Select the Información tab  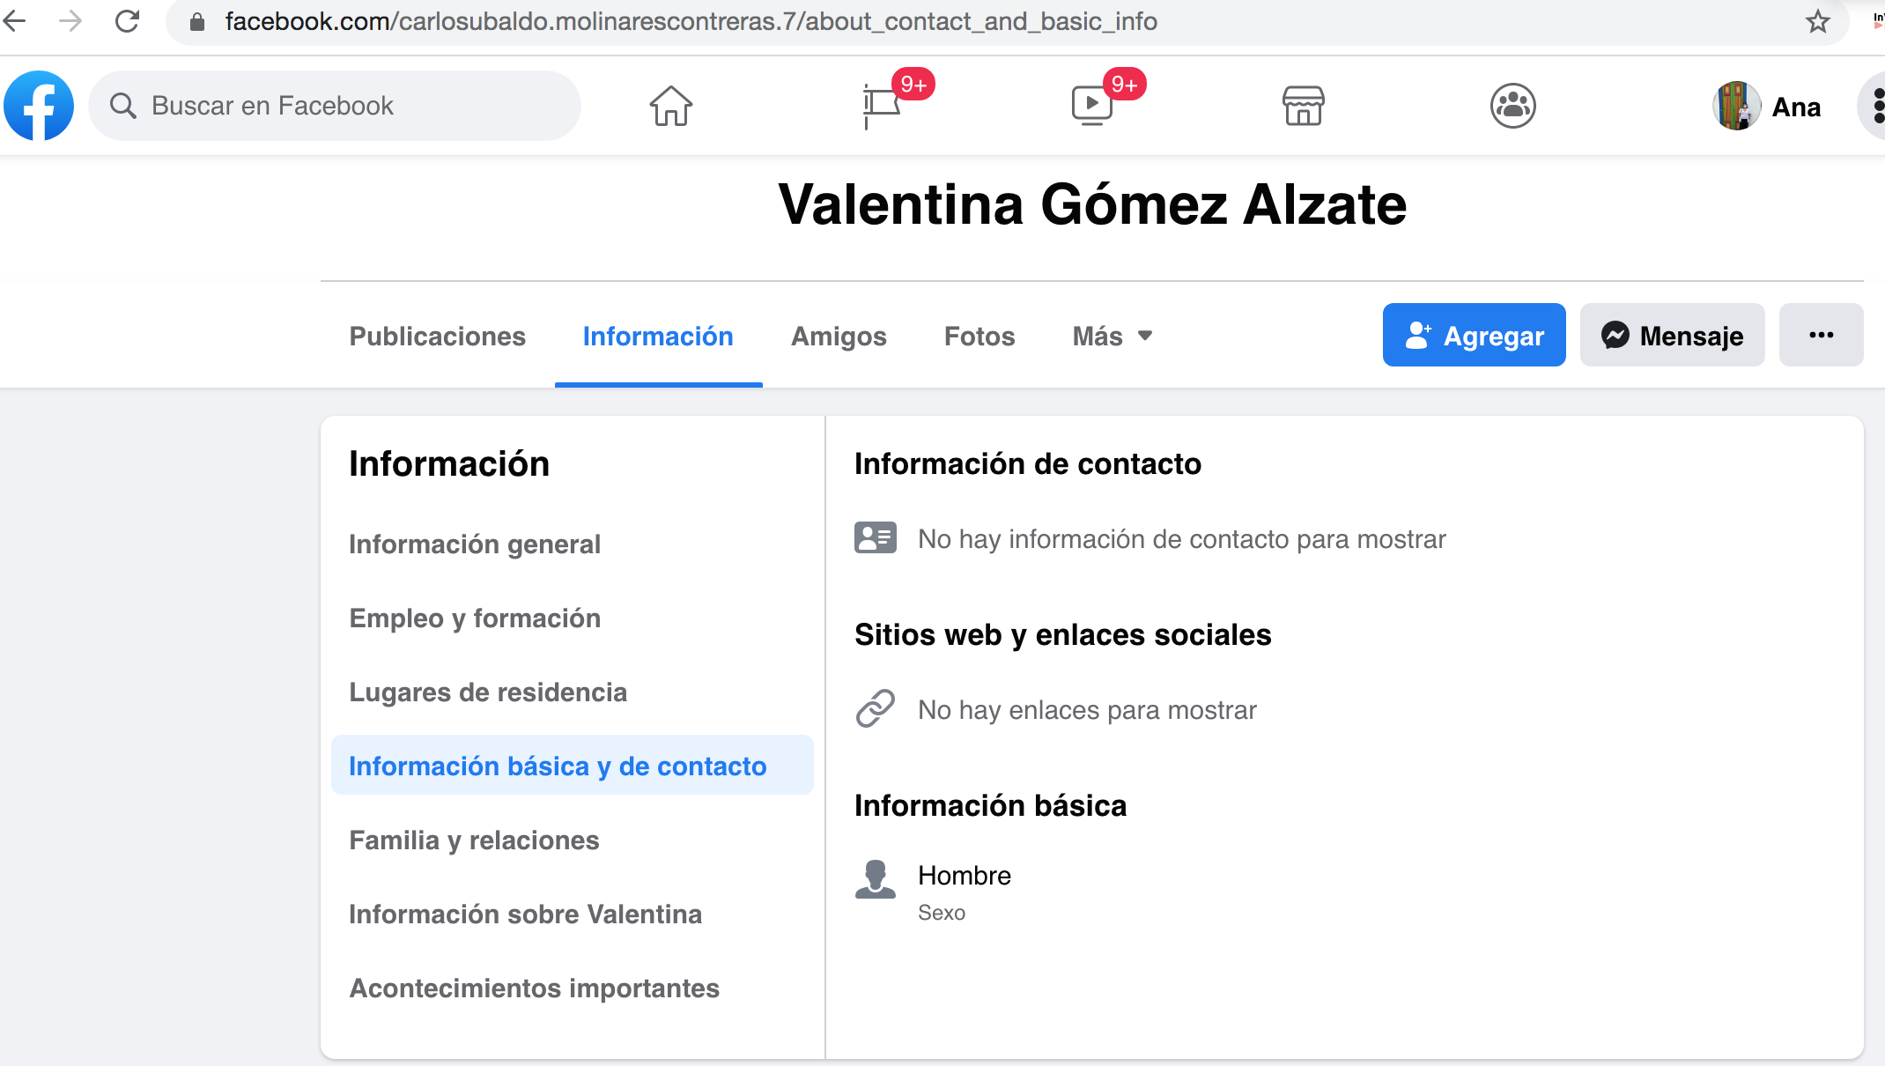tap(658, 336)
